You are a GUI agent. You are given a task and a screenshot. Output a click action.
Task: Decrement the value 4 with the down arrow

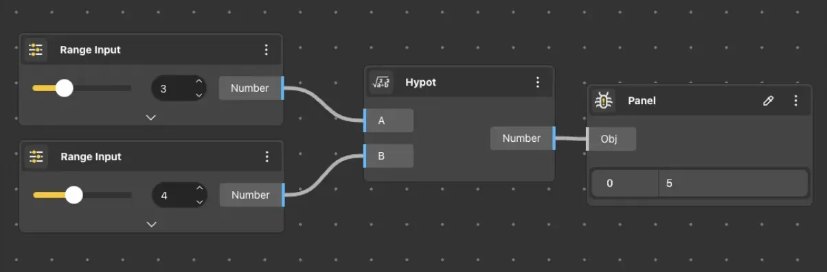coord(199,202)
